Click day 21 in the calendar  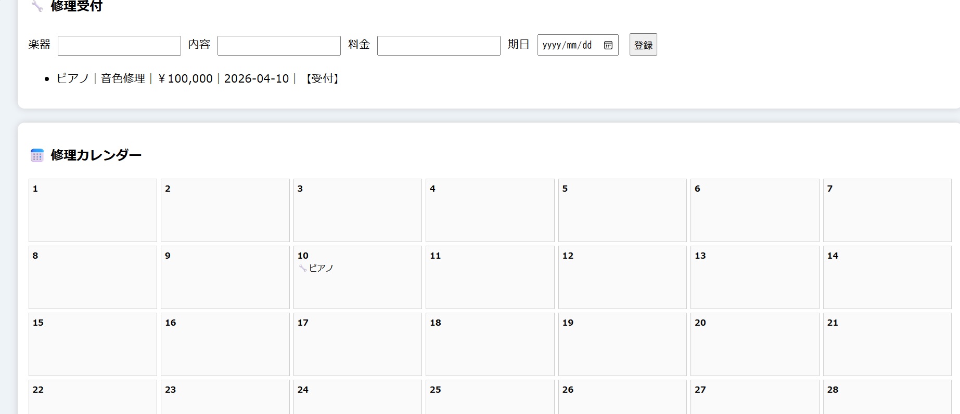click(887, 344)
